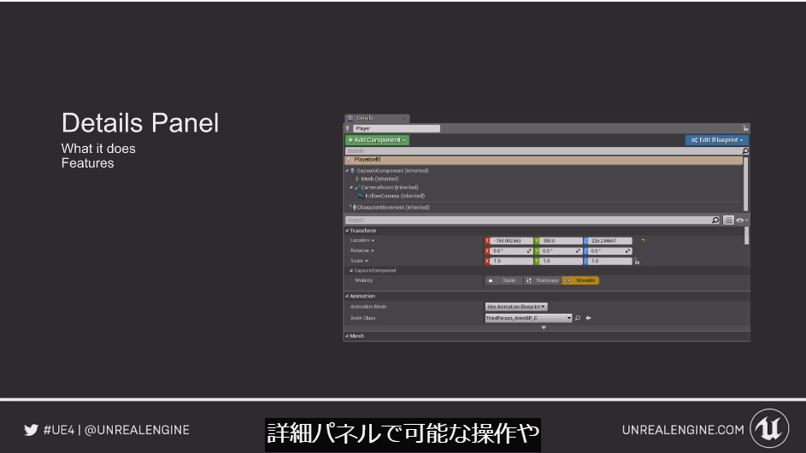Viewport: 806px width, 453px height.
Task: Click the Unreal Engine logo
Action: [769, 428]
